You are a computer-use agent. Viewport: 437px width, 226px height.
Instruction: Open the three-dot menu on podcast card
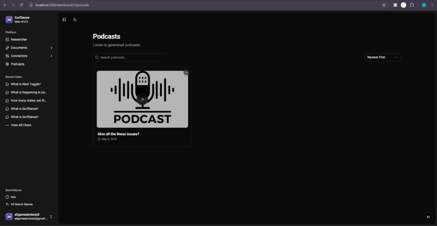click(x=187, y=72)
